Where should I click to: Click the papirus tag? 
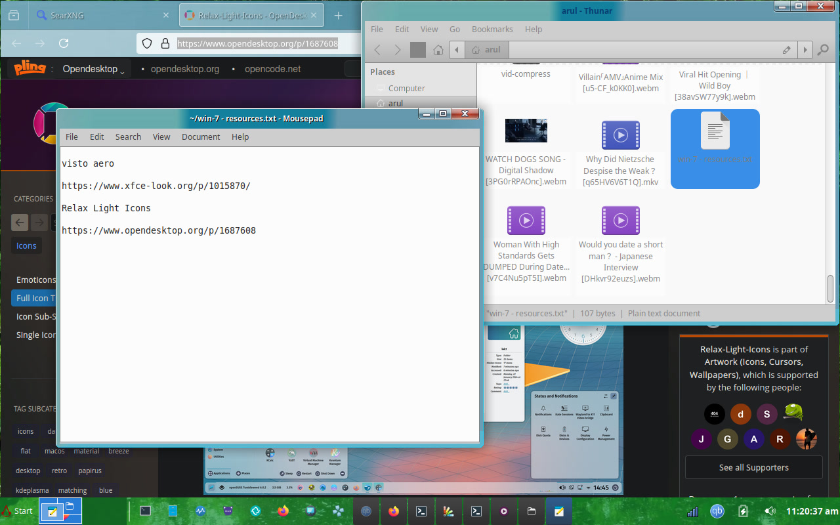90,471
